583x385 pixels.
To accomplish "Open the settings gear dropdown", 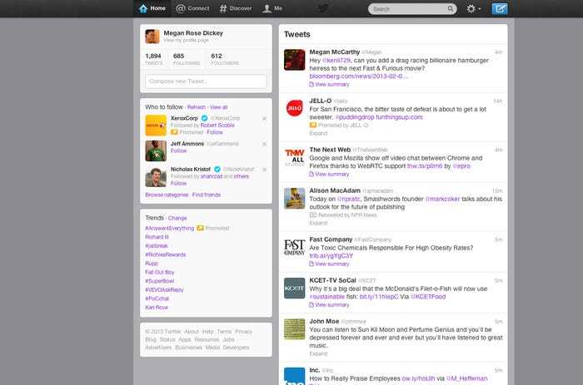I will click(x=474, y=8).
